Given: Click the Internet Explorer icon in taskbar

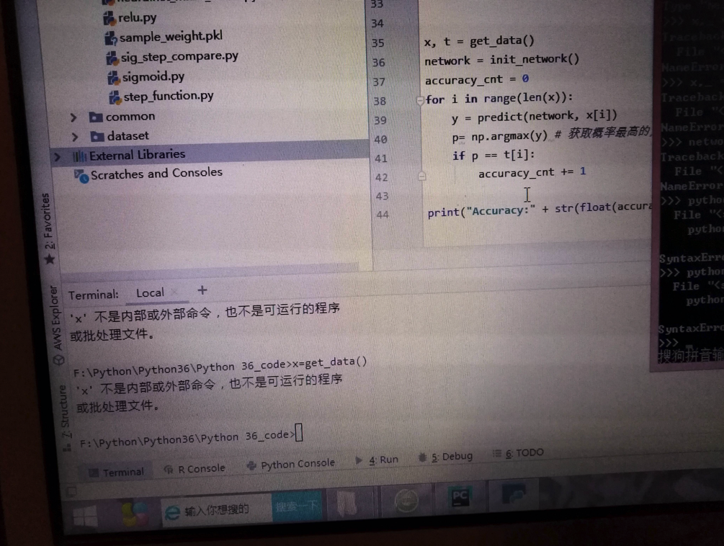Looking at the screenshot, I should tap(172, 513).
